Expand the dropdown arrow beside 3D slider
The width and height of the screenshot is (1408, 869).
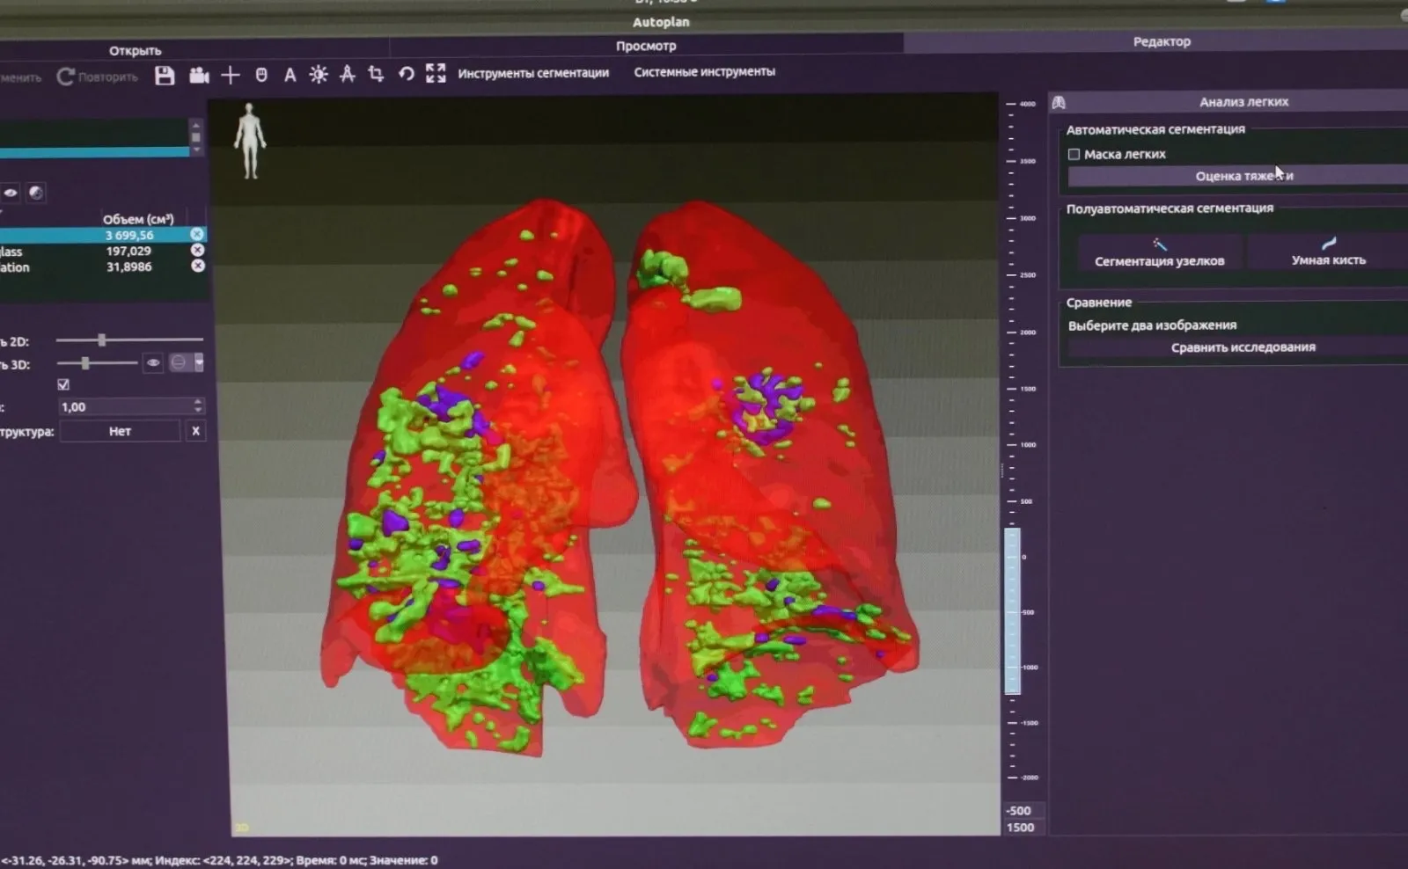coord(200,362)
